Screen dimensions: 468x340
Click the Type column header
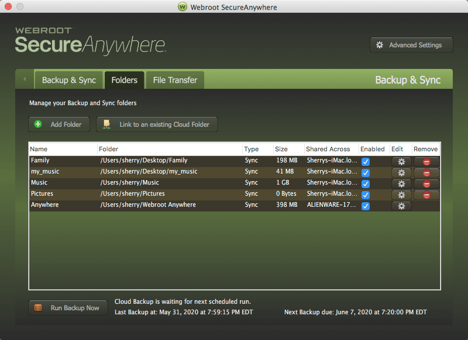(258, 149)
